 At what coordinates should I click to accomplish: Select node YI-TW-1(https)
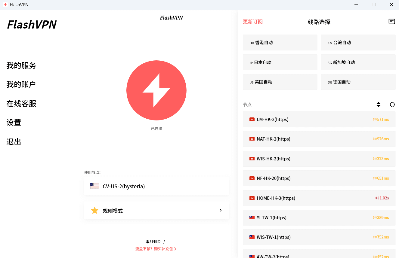[x=319, y=217]
